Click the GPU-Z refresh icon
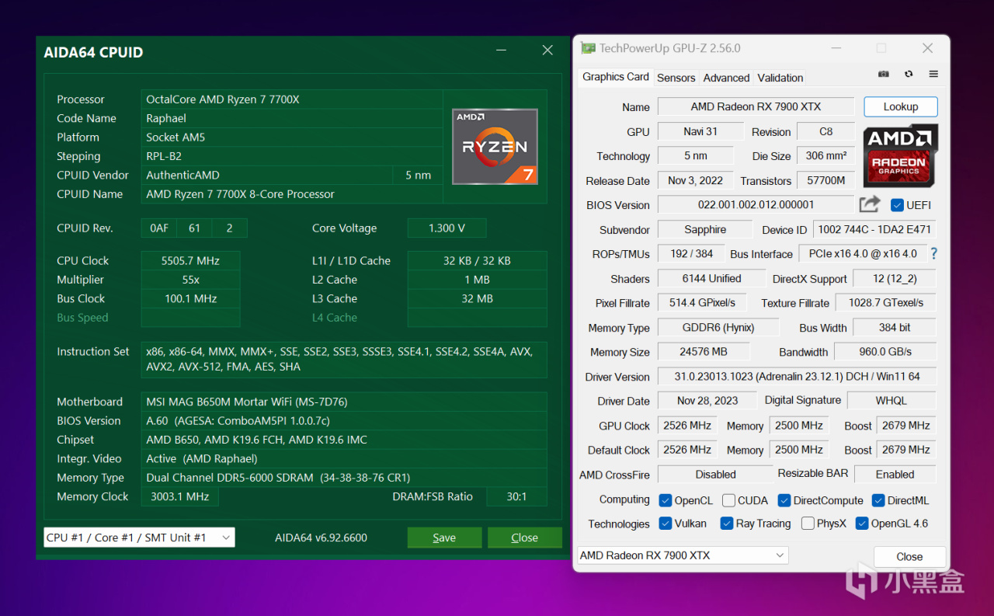 point(909,75)
